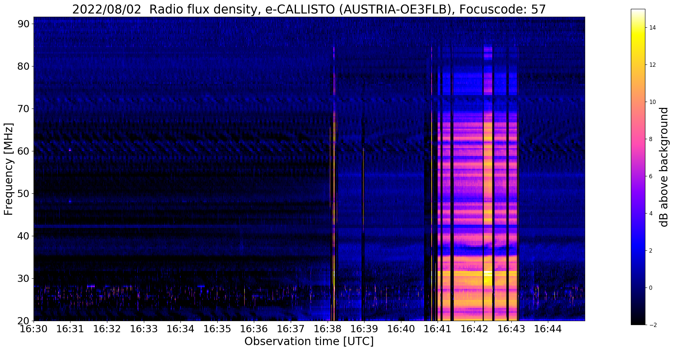Image resolution: width=674 pixels, height=351 pixels.
Task: Click the 16:37 time tick label
Action: [x=291, y=328]
